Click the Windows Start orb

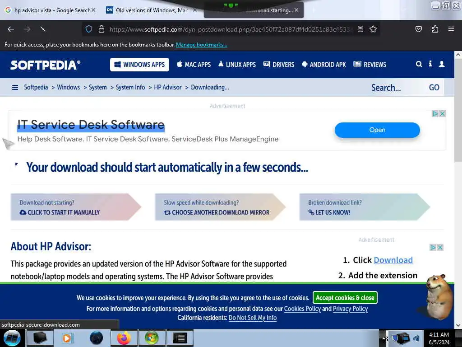click(12, 338)
